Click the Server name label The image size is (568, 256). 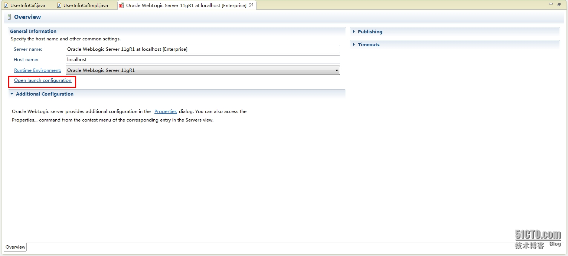tap(28, 49)
